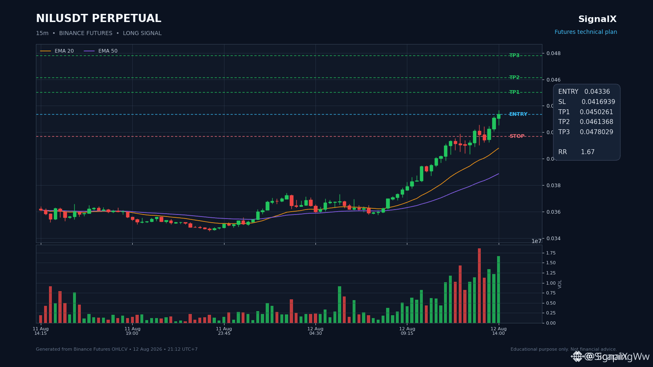Click the '12 Aug 14:00' time axis label
653x367 pixels.
pyautogui.click(x=498, y=331)
